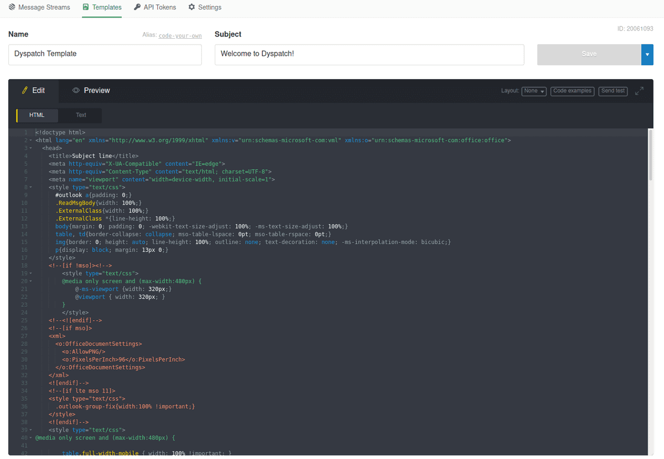Open Code examples
This screenshot has height=459, width=664.
pos(572,91)
